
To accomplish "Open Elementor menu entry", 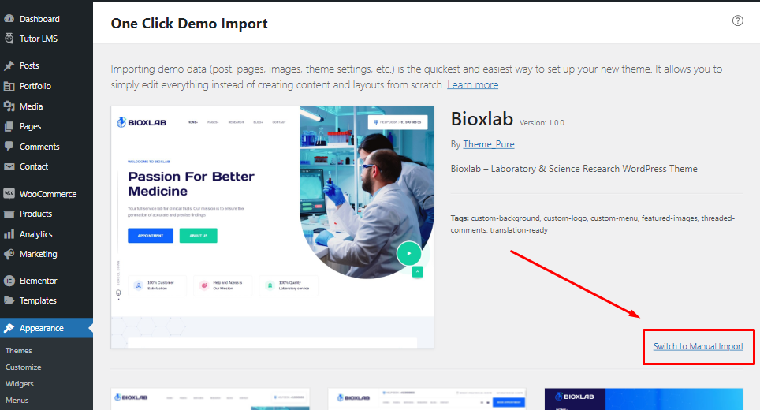I will coord(39,281).
